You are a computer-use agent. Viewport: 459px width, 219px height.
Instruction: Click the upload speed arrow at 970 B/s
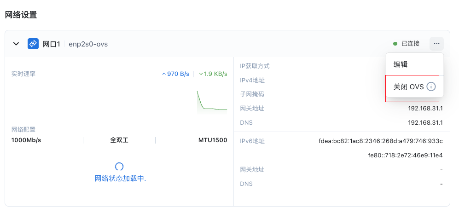(x=164, y=74)
